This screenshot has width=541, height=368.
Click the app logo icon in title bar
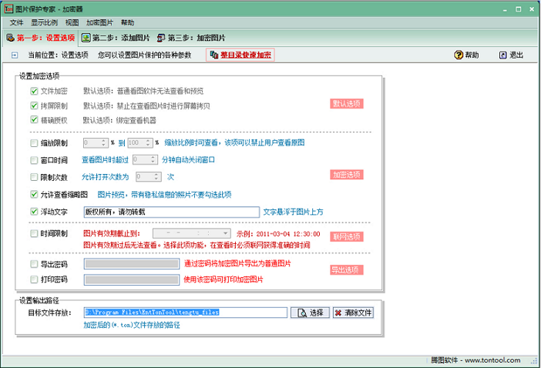click(8, 9)
